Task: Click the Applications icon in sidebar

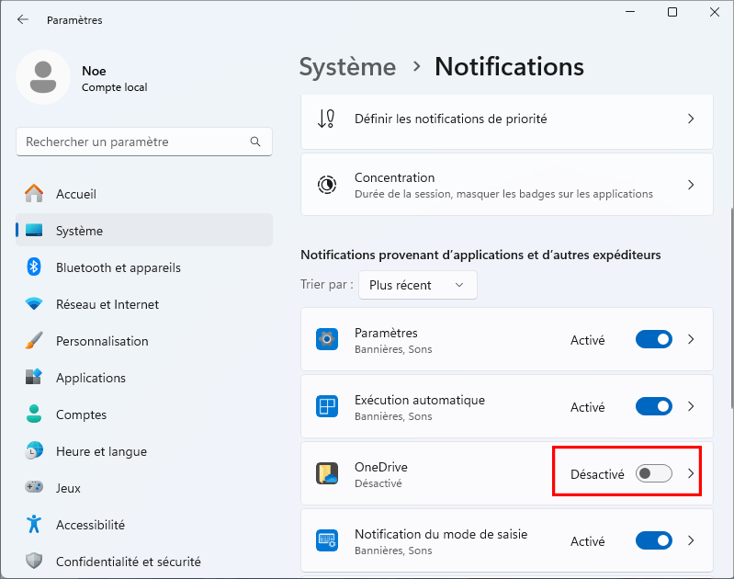Action: click(x=34, y=377)
